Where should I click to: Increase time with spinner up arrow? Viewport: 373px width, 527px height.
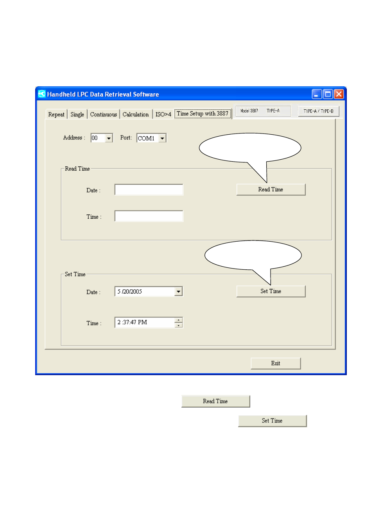click(179, 320)
